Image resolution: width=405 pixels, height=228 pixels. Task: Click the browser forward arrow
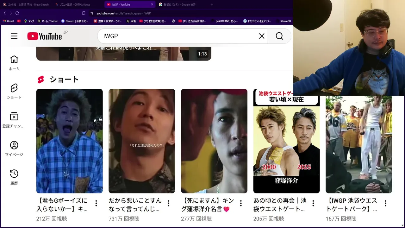click(11, 13)
